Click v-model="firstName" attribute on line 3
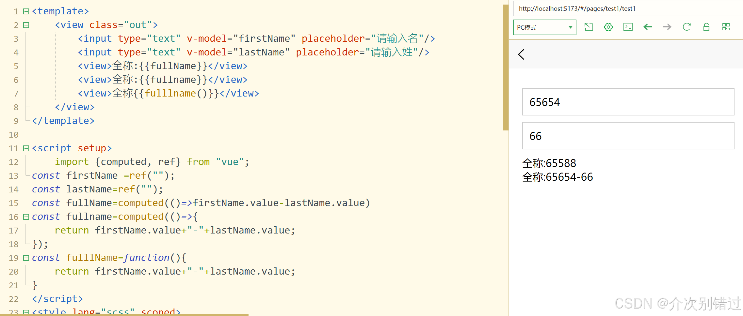The width and height of the screenshot is (743, 316). [x=241, y=38]
